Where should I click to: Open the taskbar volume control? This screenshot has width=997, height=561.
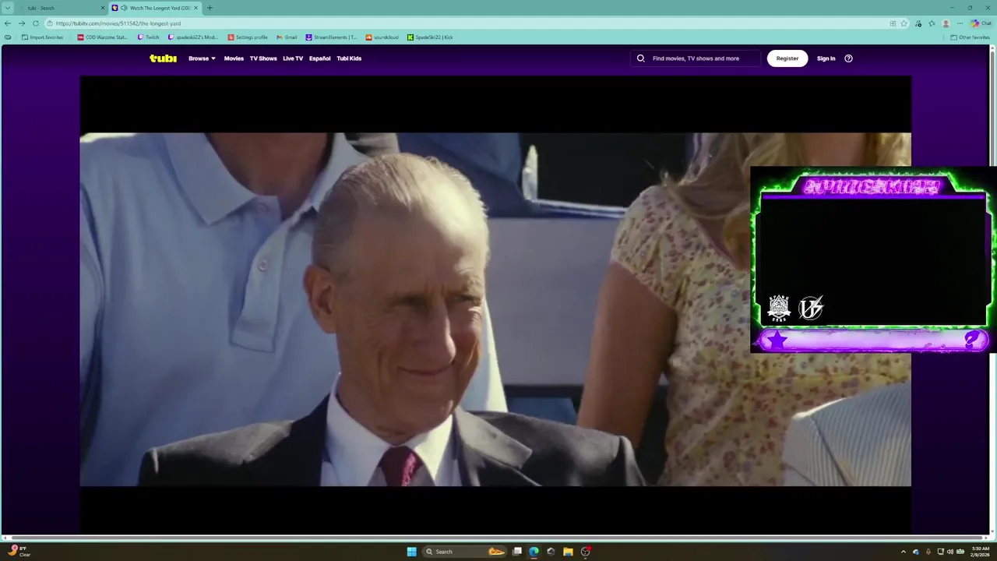point(949,552)
